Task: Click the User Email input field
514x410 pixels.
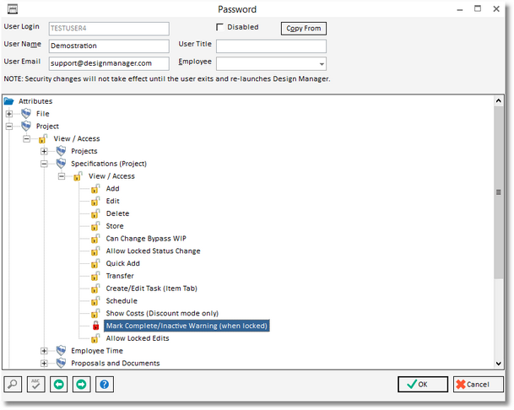Action: 109,63
